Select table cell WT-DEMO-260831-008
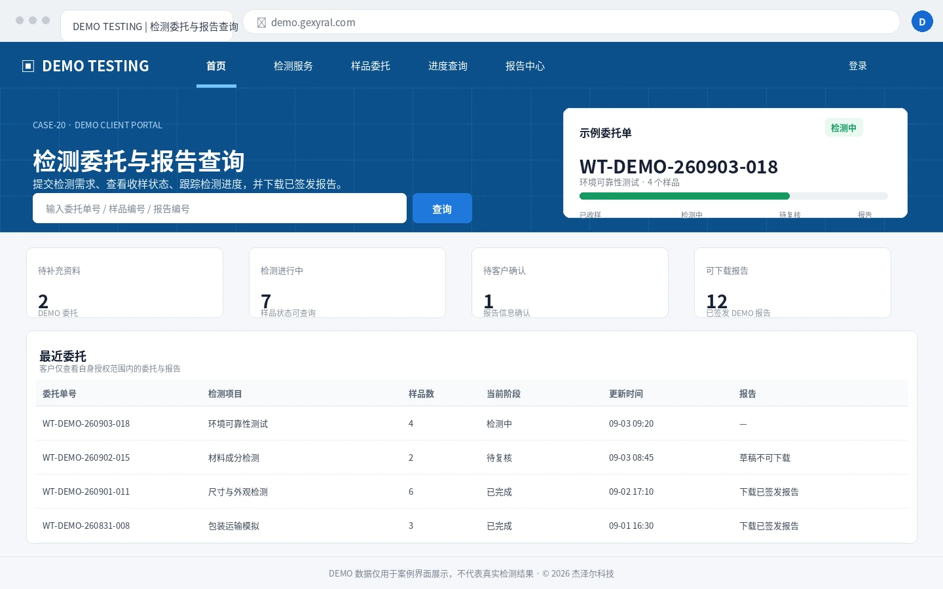This screenshot has width=943, height=589. (x=86, y=526)
